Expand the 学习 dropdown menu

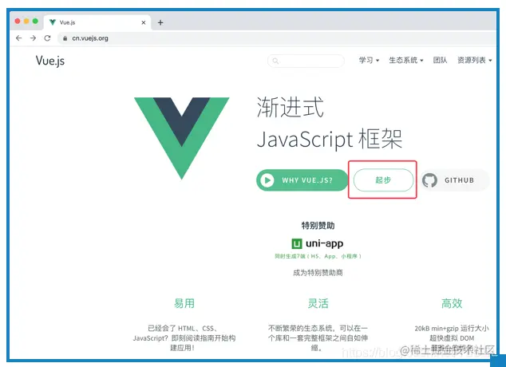tap(369, 61)
